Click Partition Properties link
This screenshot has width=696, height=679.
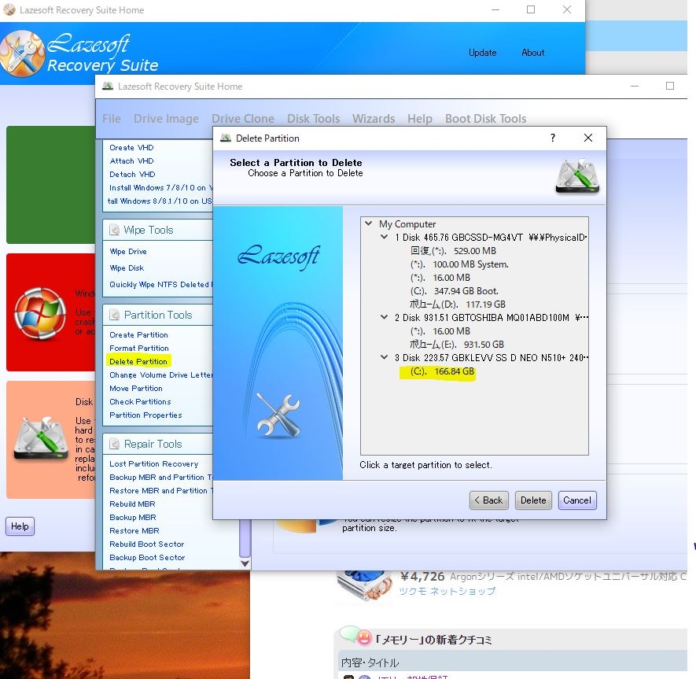click(145, 415)
